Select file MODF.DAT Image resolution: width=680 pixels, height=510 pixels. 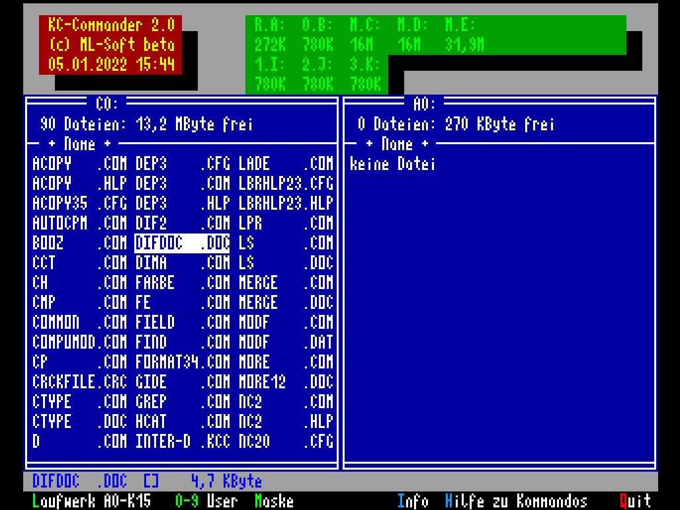coord(286,342)
